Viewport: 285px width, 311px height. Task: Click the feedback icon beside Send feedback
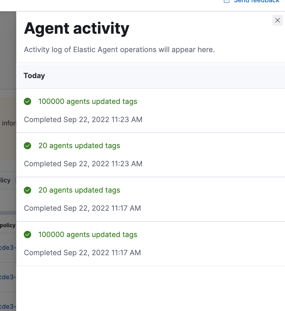226,1
